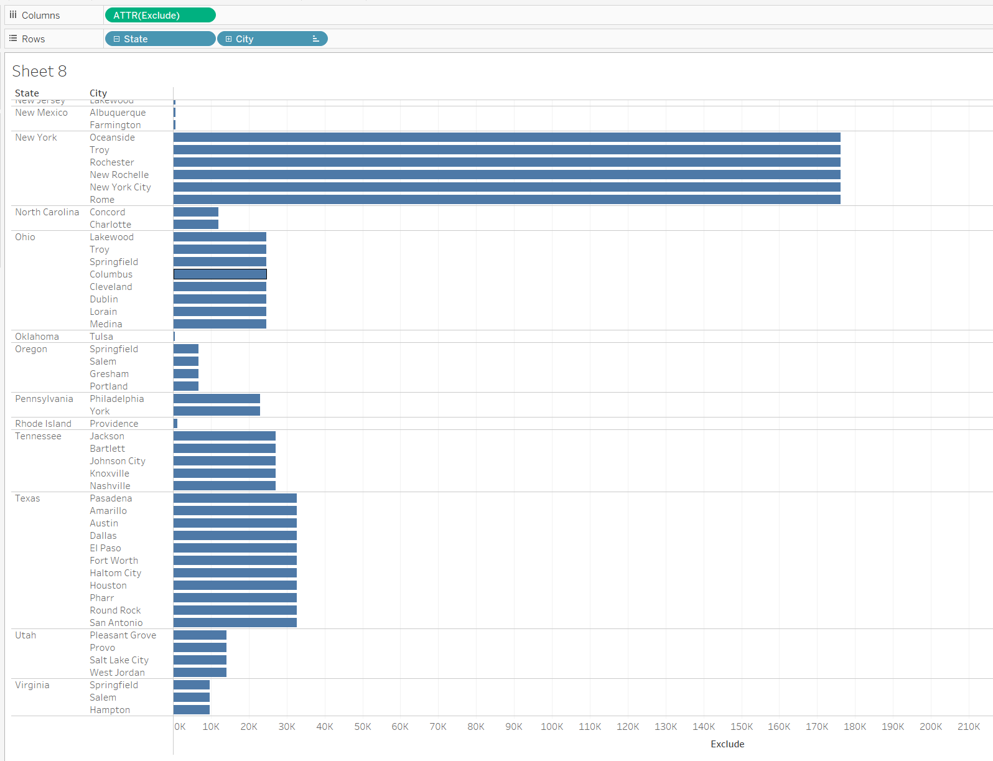This screenshot has height=761, width=993.
Task: Click the Tennessee state label
Action: pos(38,436)
